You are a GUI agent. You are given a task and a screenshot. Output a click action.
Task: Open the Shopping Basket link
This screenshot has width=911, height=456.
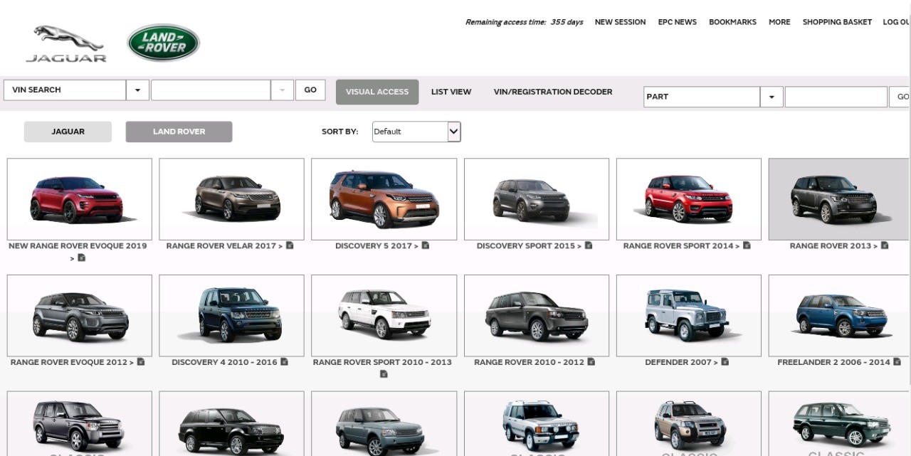(837, 22)
